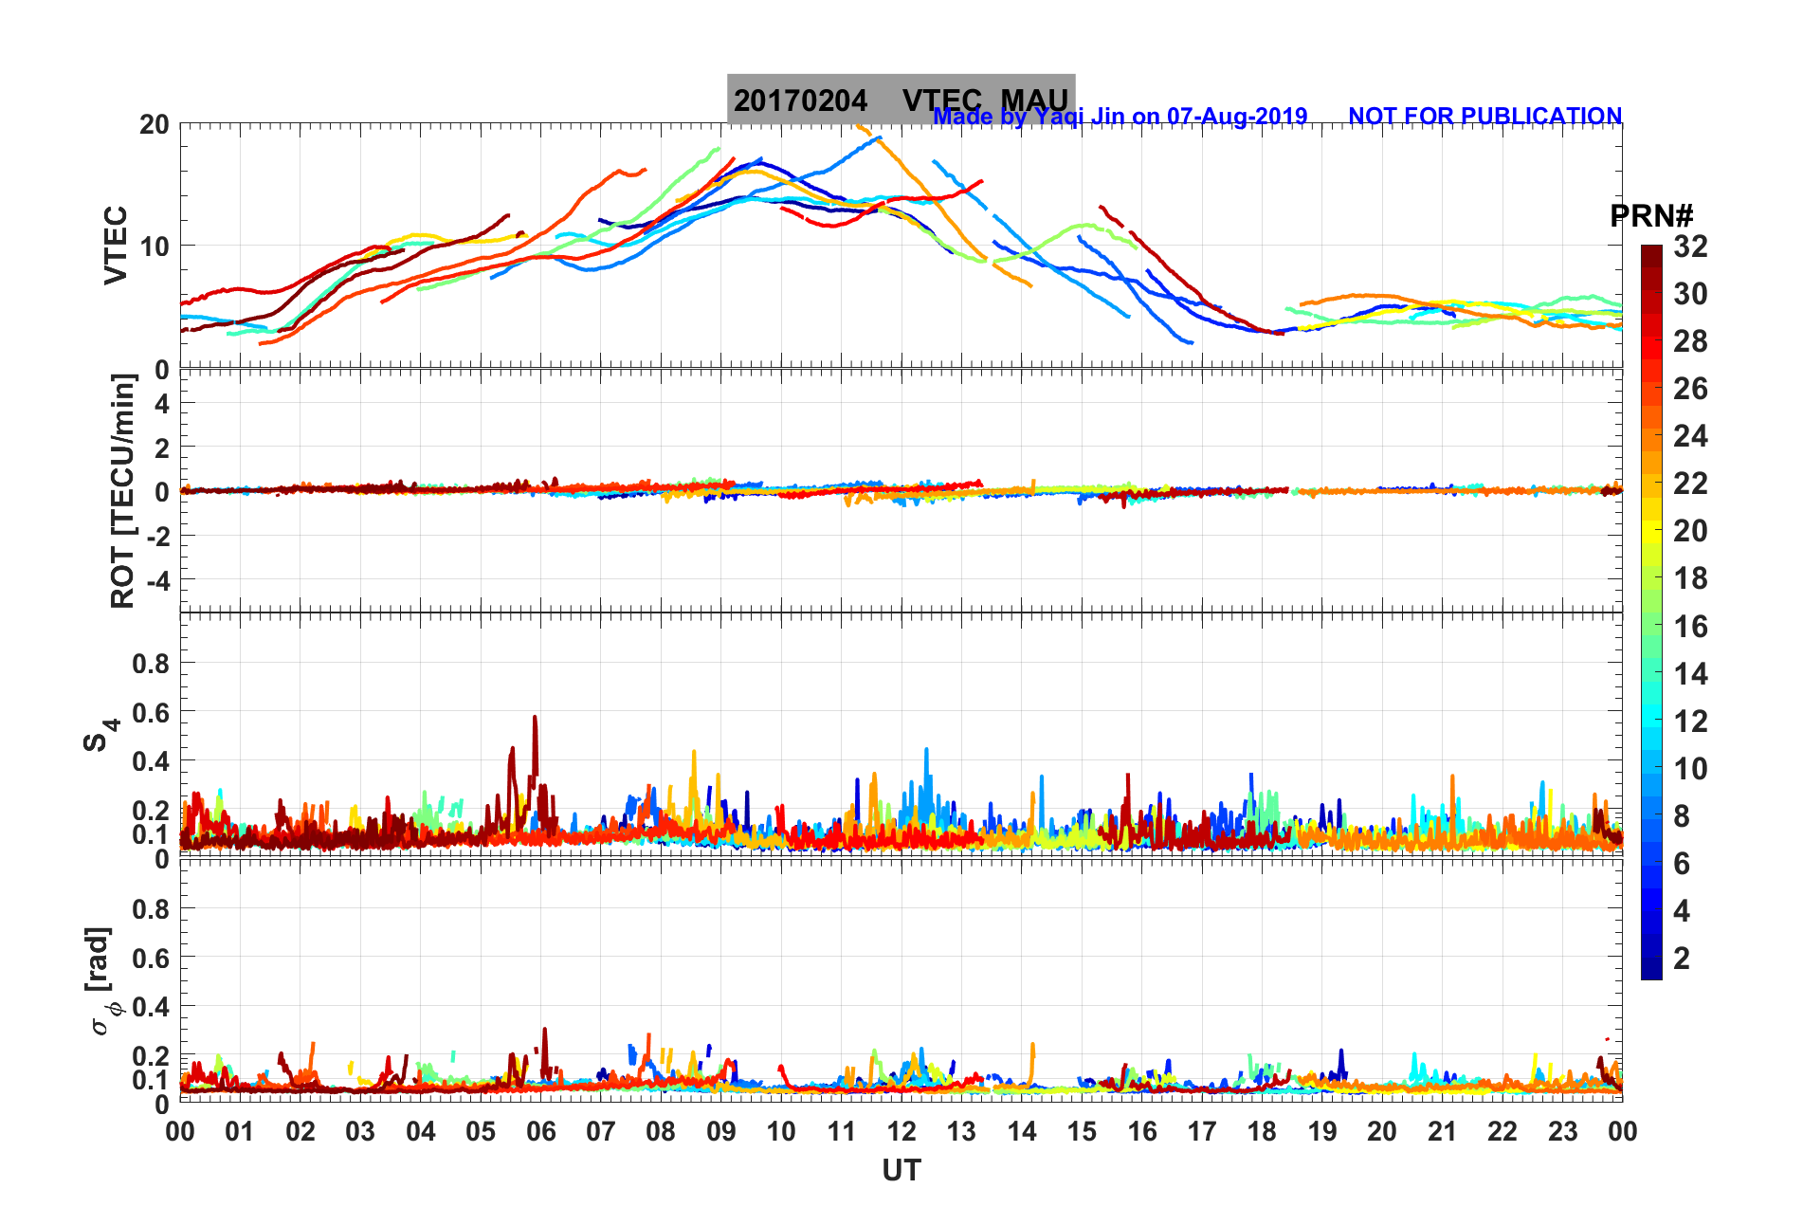The image size is (1803, 1225).
Task: Click colorbar tick label 24
Action: (x=1690, y=436)
